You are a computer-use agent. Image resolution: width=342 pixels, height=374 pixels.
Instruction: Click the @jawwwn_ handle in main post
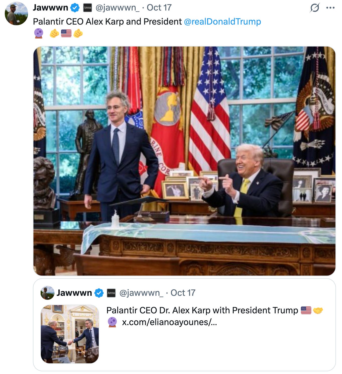tap(117, 8)
